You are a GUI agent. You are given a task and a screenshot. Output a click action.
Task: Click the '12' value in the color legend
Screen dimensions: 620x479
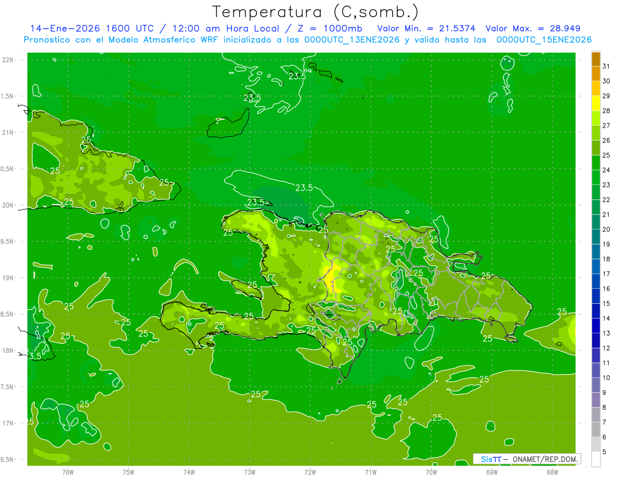pos(607,348)
